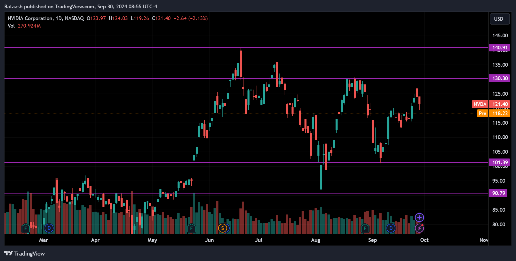The width and height of the screenshot is (516, 261).
Task: Click the 85.00 price axis tick
Action: point(498,210)
